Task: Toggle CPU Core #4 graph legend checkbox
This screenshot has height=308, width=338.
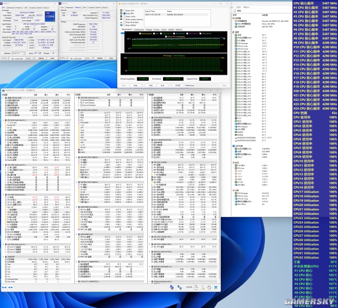Action: pyautogui.click(x=201, y=34)
